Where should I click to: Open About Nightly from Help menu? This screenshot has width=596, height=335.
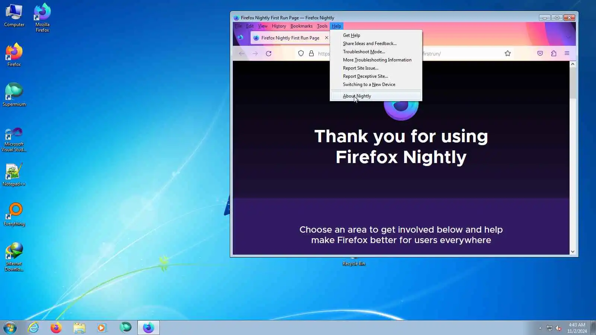pos(376,96)
